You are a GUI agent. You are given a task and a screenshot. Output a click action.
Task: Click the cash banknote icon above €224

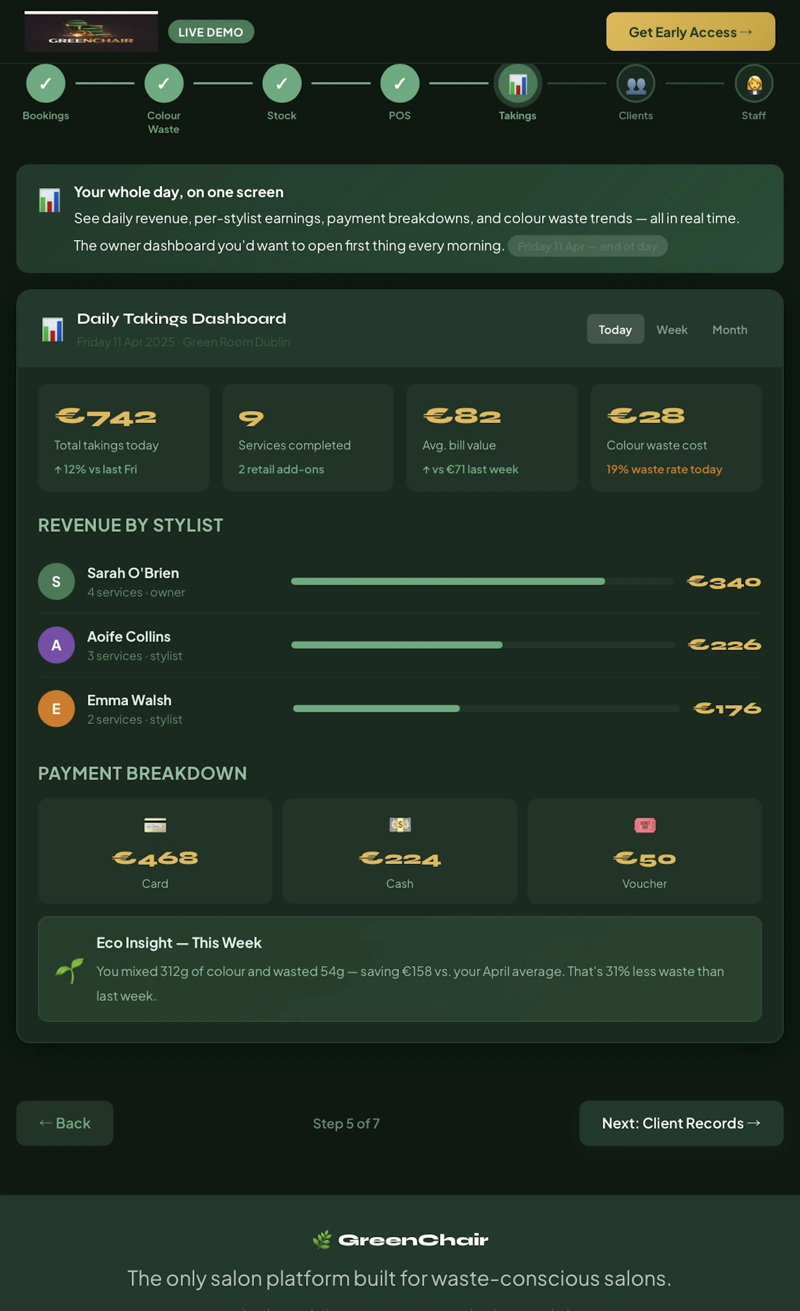click(x=400, y=825)
